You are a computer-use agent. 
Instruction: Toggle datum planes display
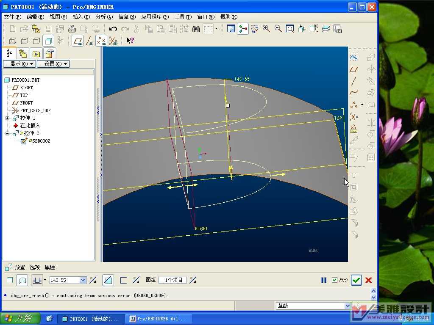[x=78, y=41]
